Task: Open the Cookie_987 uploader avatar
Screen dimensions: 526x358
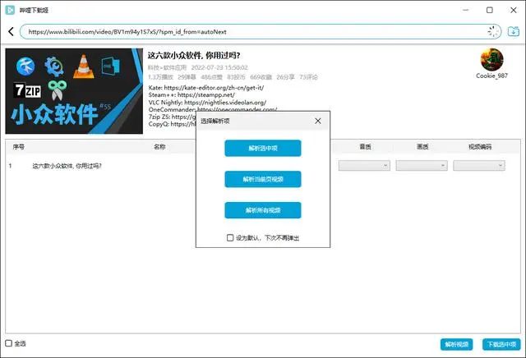Action: [491, 60]
